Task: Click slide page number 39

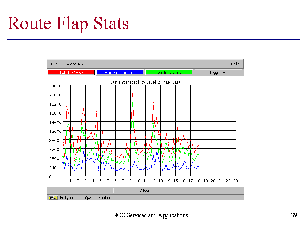Action: (x=293, y=215)
